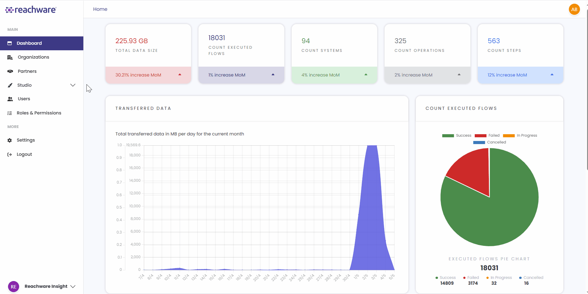Click the Partners handshake icon
The image size is (588, 294).
(x=10, y=71)
